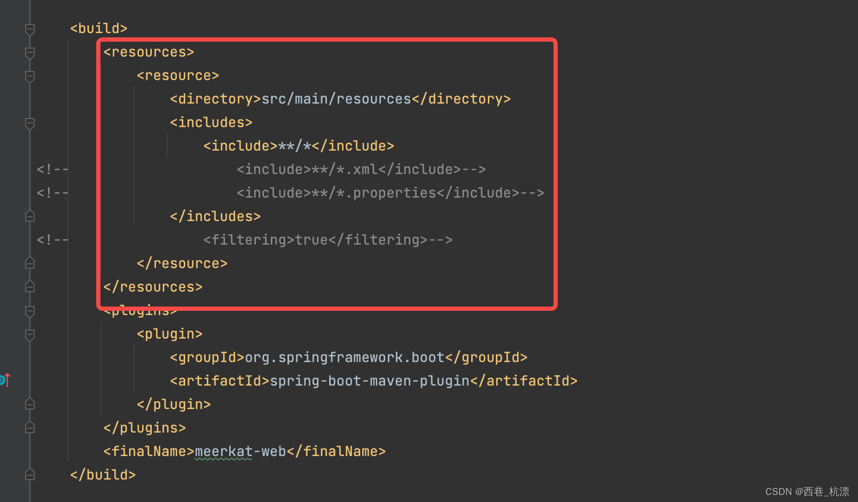Click comment marker left of filtering line

(52, 240)
